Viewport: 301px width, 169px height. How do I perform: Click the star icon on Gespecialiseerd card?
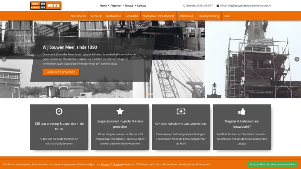click(120, 111)
